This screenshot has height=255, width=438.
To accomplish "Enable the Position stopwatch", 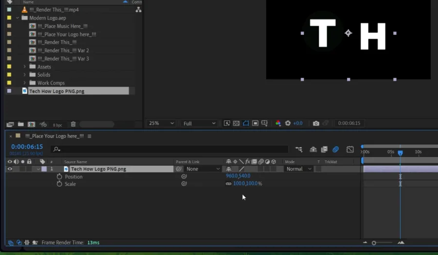I will point(59,177).
